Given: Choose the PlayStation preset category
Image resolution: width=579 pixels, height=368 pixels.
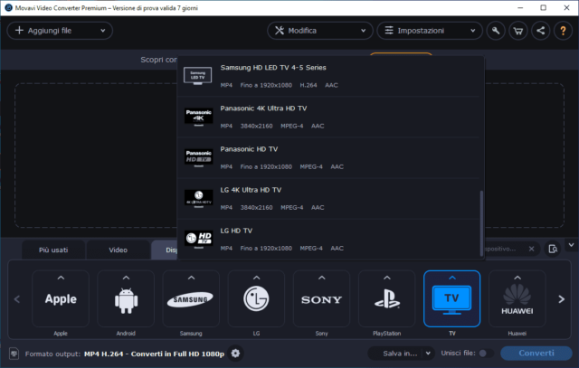Looking at the screenshot, I should [x=386, y=298].
